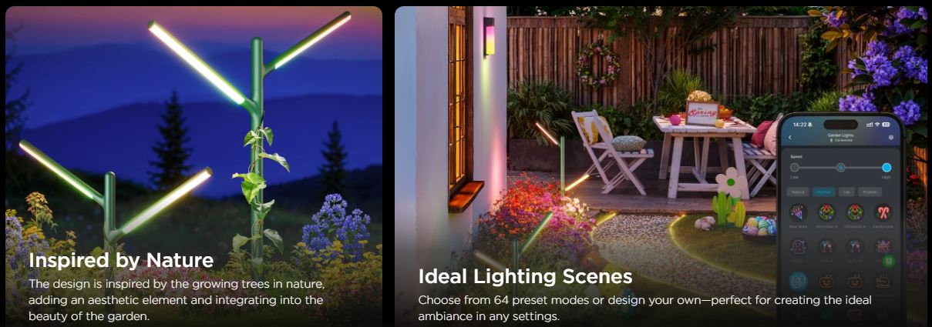
Task: Click the middle handle of Speed slider
Action: pos(840,167)
